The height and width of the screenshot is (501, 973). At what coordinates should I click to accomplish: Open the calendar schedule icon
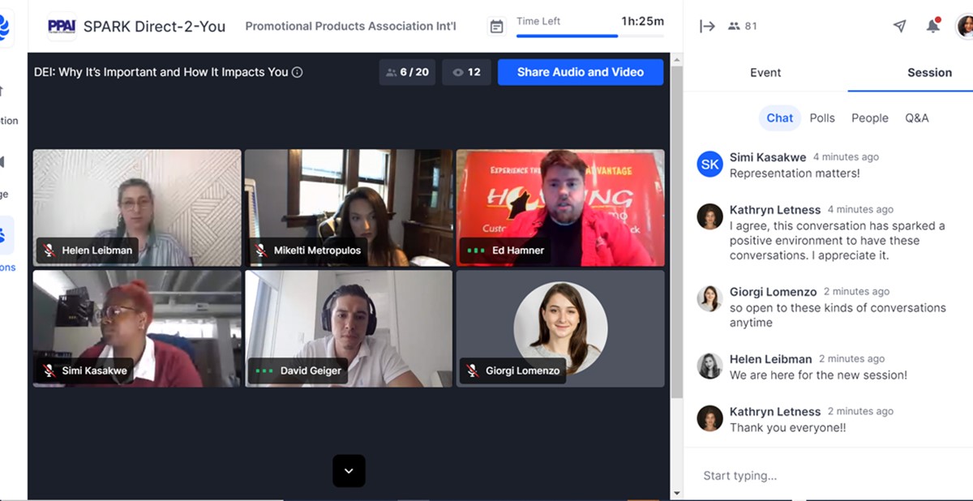496,27
